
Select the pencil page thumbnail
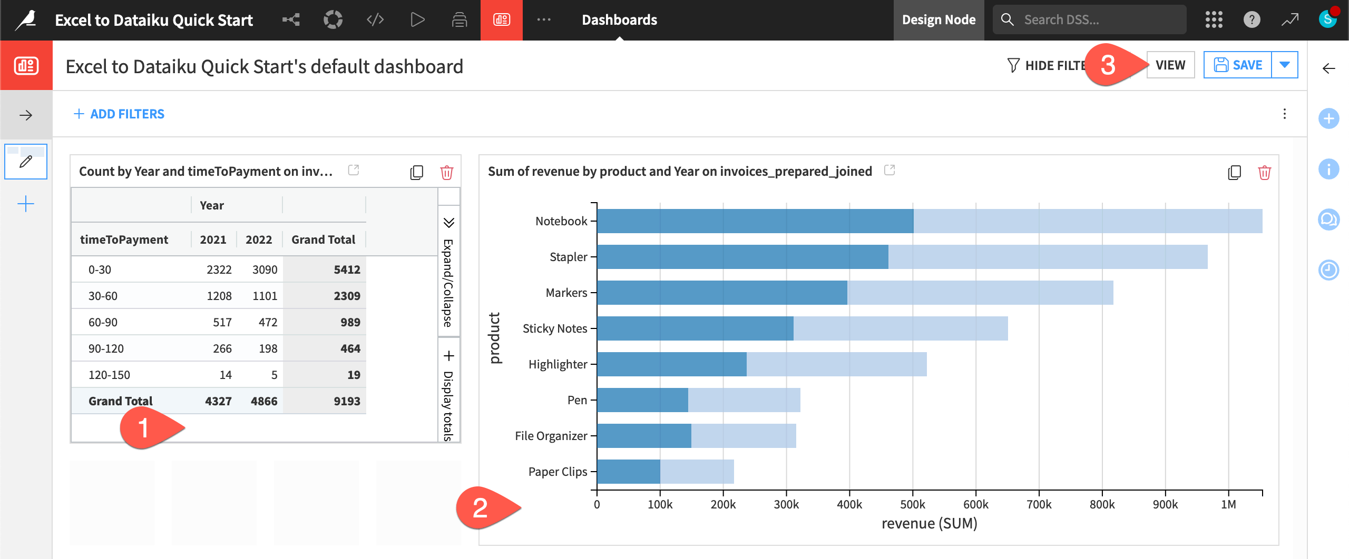26,161
